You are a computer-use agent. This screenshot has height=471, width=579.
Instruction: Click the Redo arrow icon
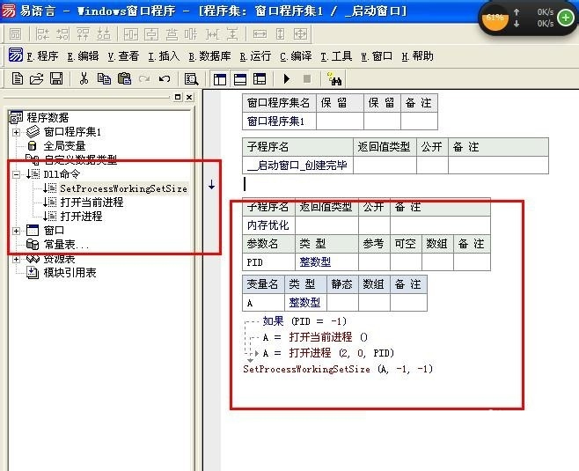144,78
